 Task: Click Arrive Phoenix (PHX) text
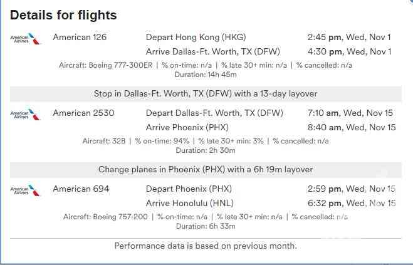187,127
